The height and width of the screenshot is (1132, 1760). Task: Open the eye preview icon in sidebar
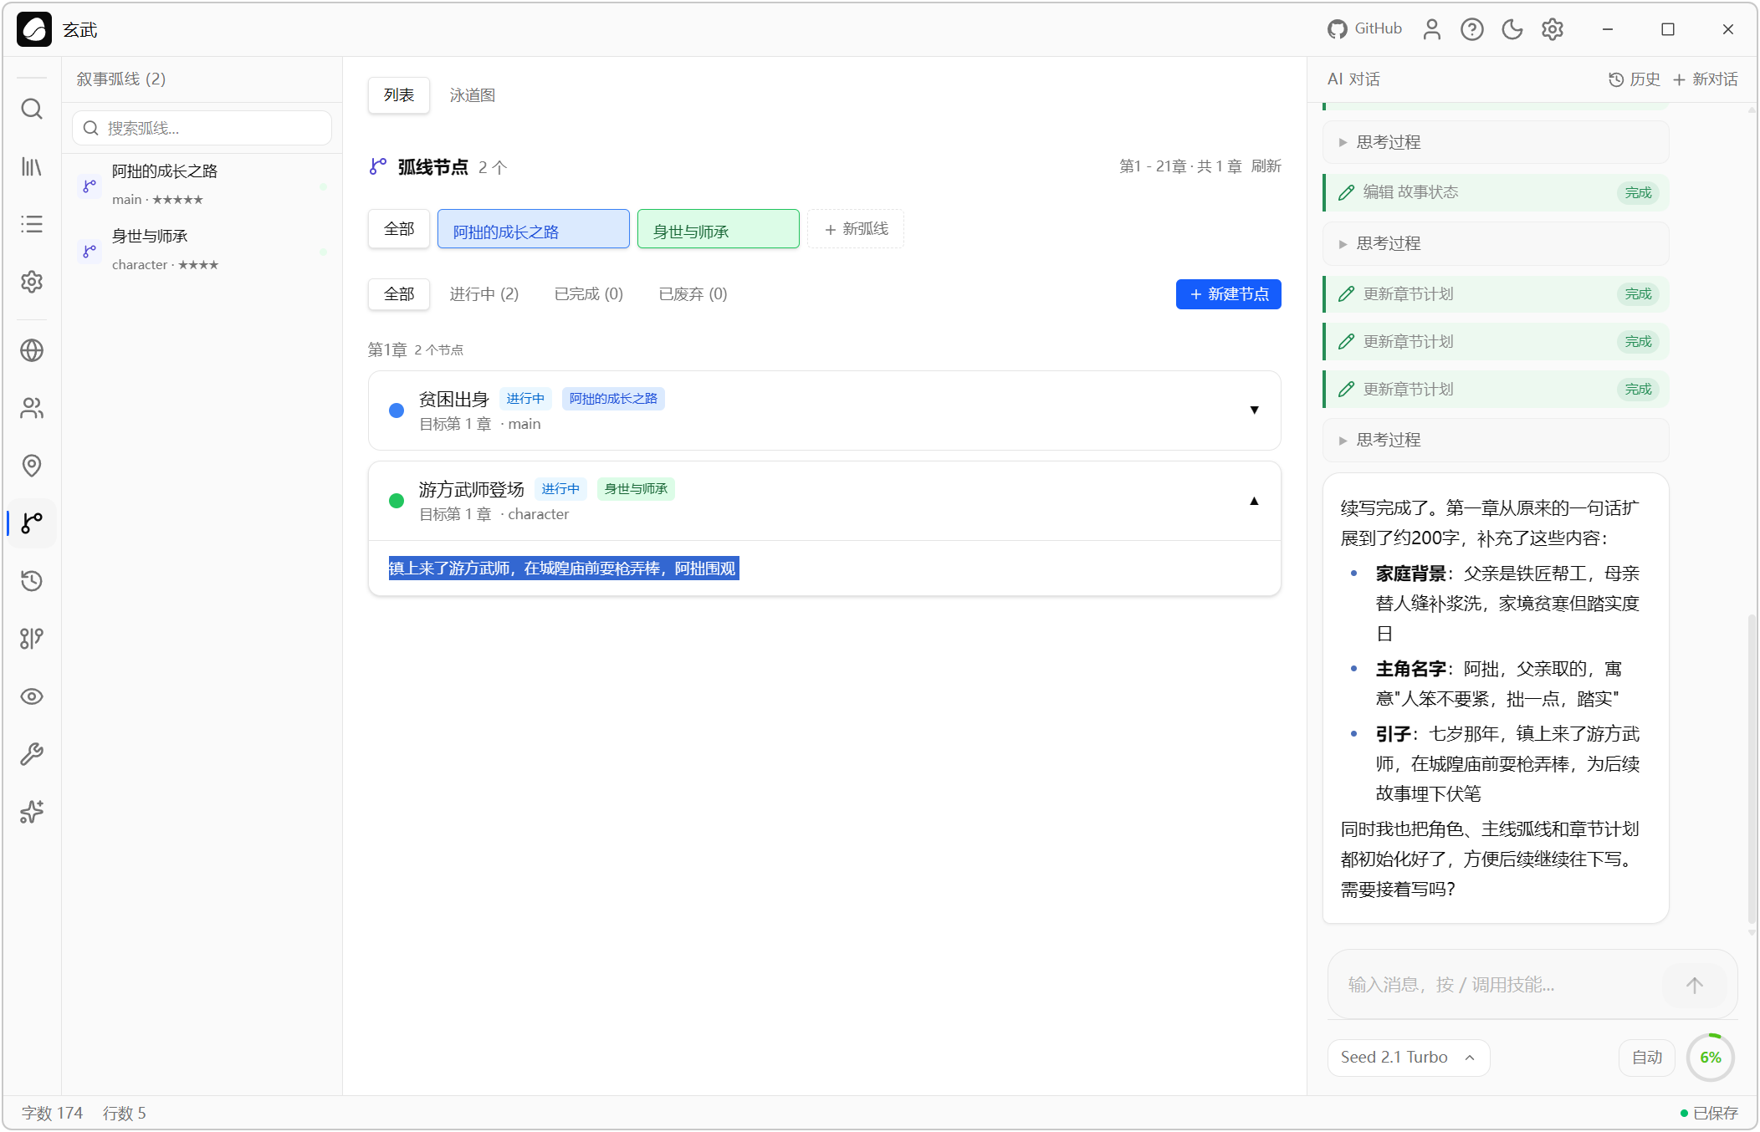[32, 696]
